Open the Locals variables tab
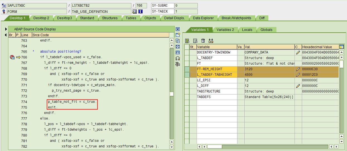Image resolution: width=347 pixels, height=151 pixels. click(247, 30)
